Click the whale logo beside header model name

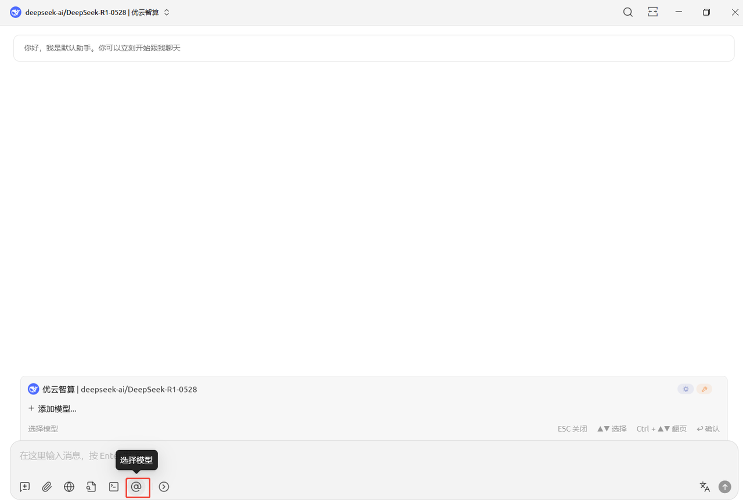[16, 12]
